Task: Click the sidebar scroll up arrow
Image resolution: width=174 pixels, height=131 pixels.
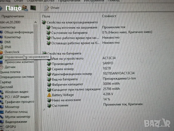Action: [x=36, y=22]
